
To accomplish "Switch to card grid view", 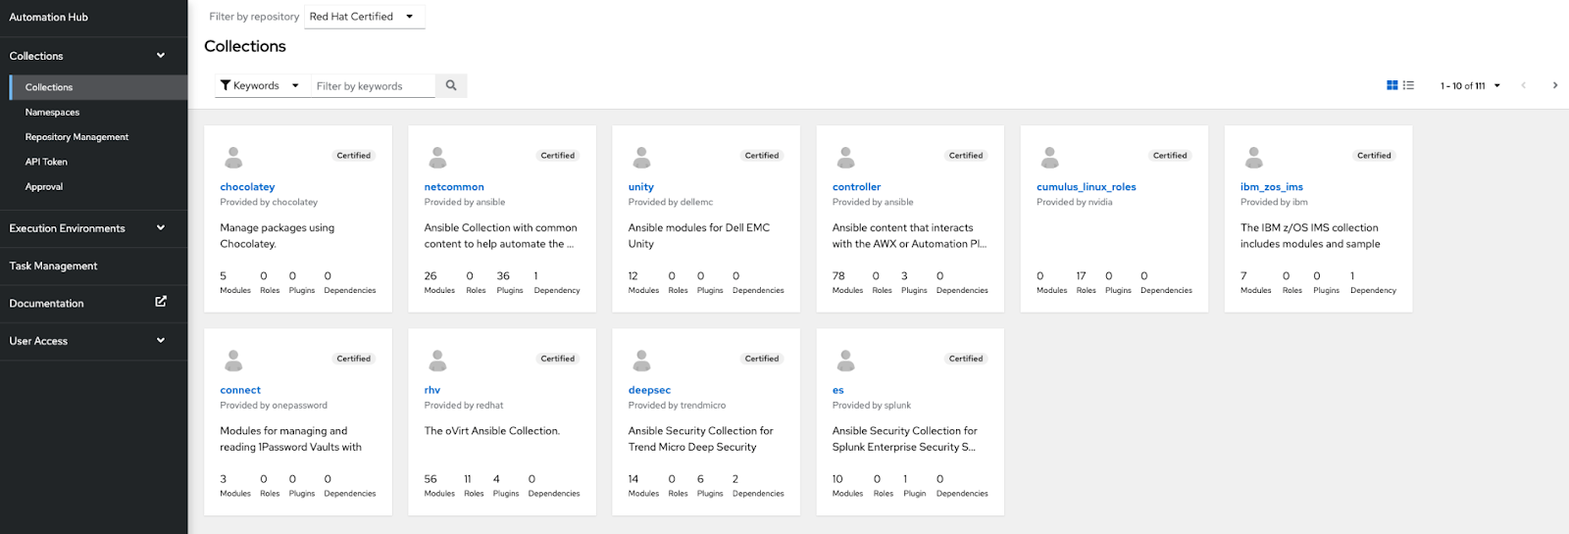I will coord(1392,85).
